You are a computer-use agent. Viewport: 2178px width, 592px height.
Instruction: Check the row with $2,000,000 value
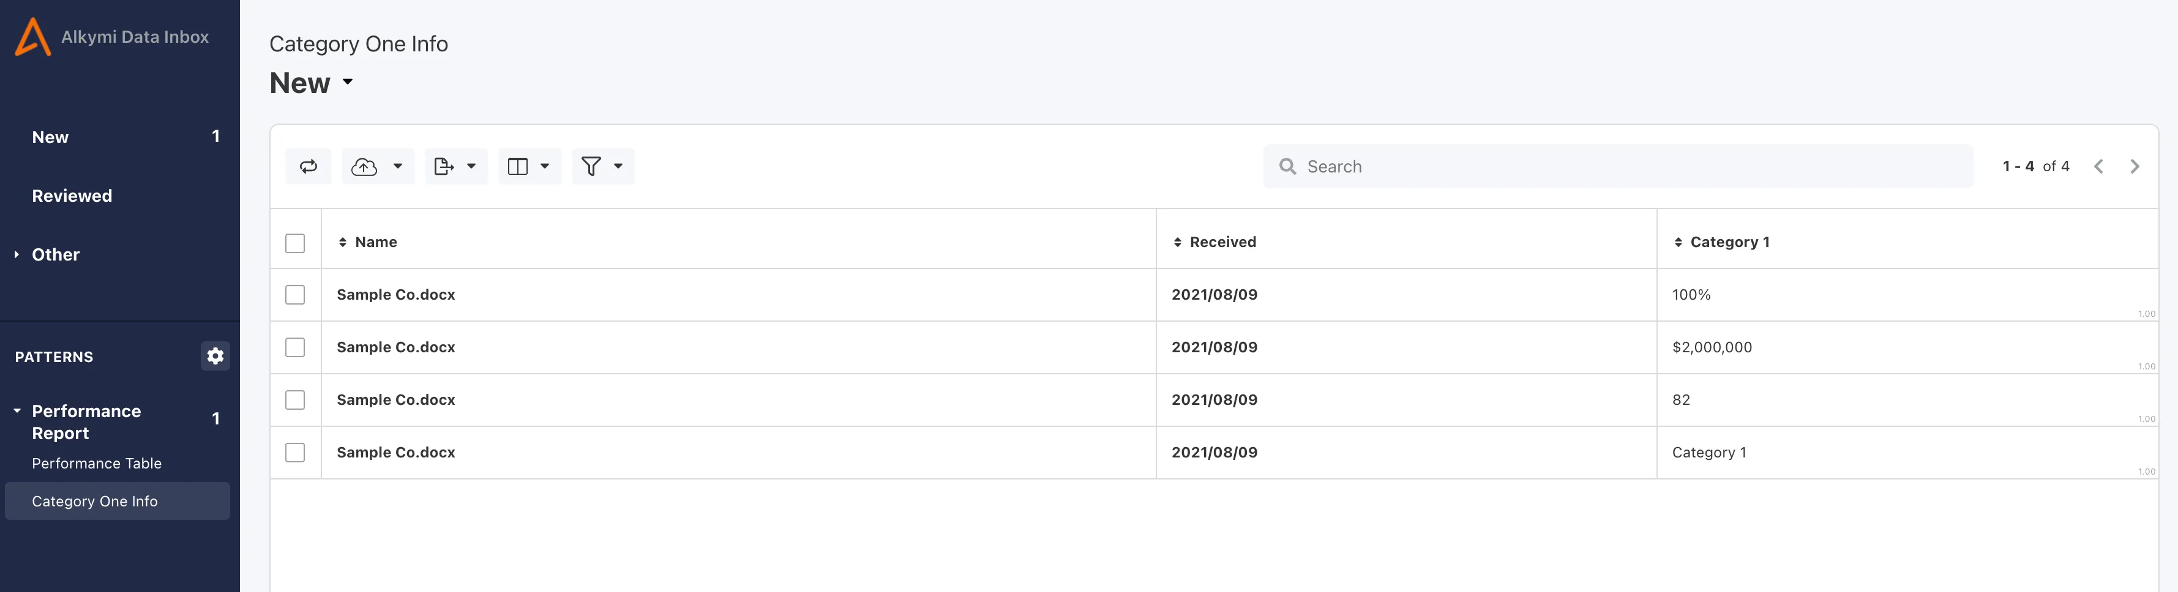(295, 347)
